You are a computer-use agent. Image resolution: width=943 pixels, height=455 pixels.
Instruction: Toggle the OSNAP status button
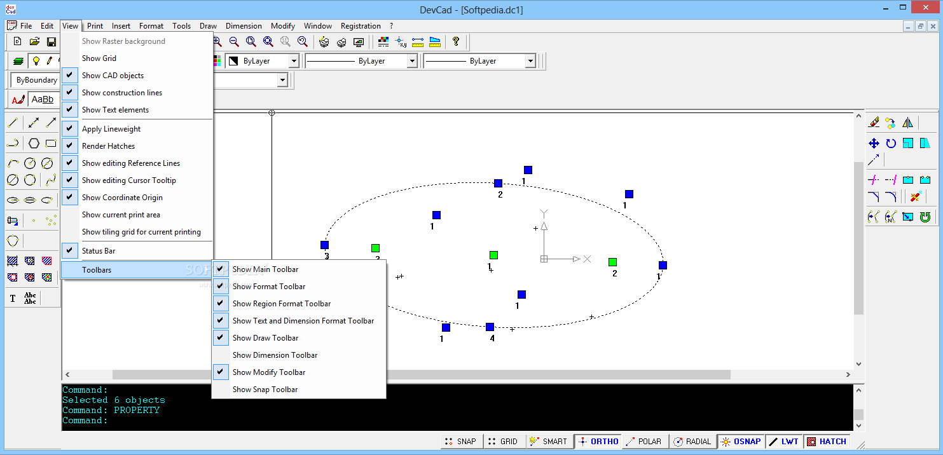click(740, 441)
